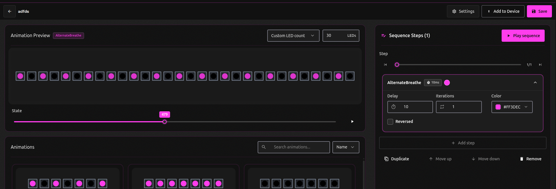Save the sequence
This screenshot has width=556, height=189.
[x=539, y=11]
